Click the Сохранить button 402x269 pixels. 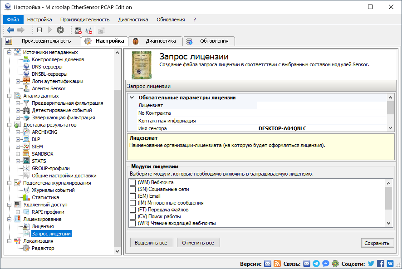[377, 243]
